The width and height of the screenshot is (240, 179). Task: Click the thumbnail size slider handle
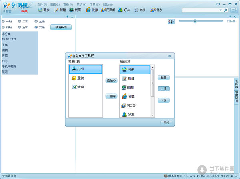pyautogui.click(x=195, y=21)
